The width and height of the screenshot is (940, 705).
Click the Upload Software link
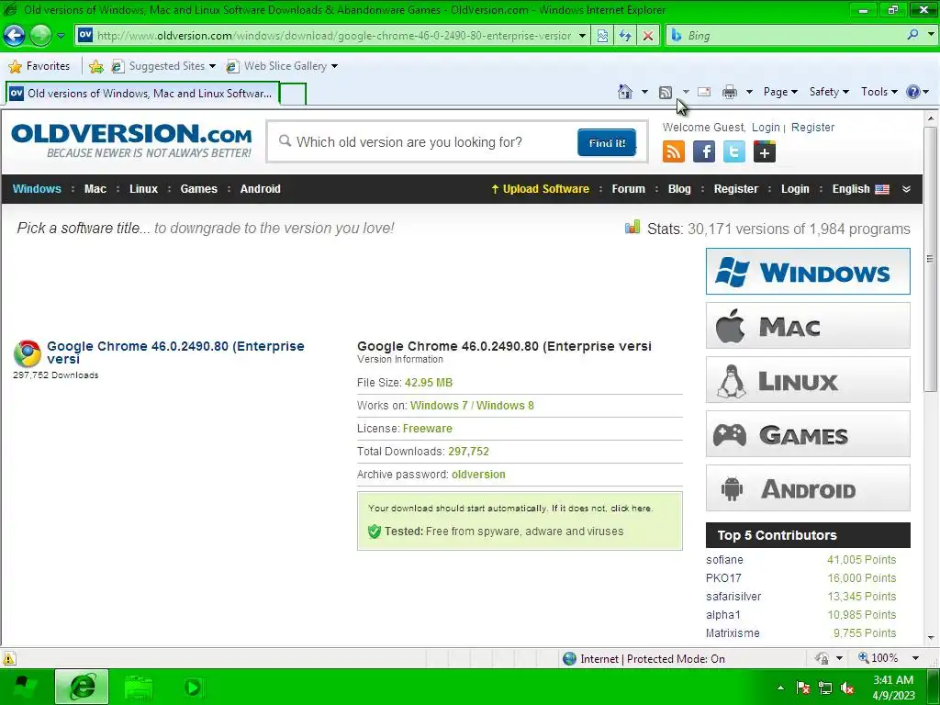coord(540,189)
